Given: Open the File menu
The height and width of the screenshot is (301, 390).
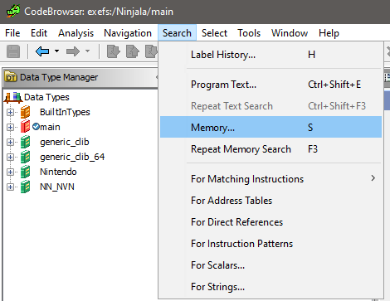Looking at the screenshot, I should (12, 33).
